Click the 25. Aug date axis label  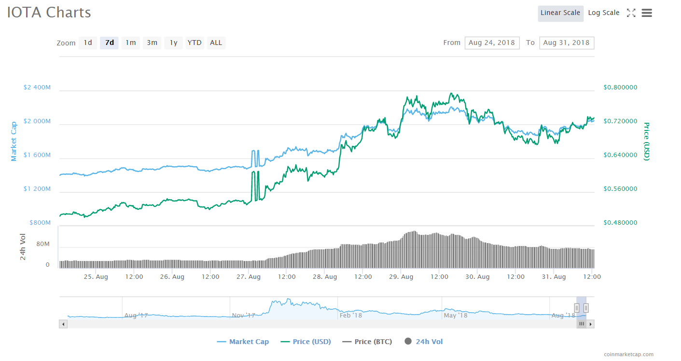click(x=96, y=277)
